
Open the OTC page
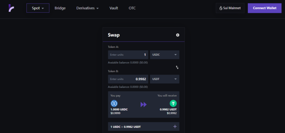(x=132, y=8)
